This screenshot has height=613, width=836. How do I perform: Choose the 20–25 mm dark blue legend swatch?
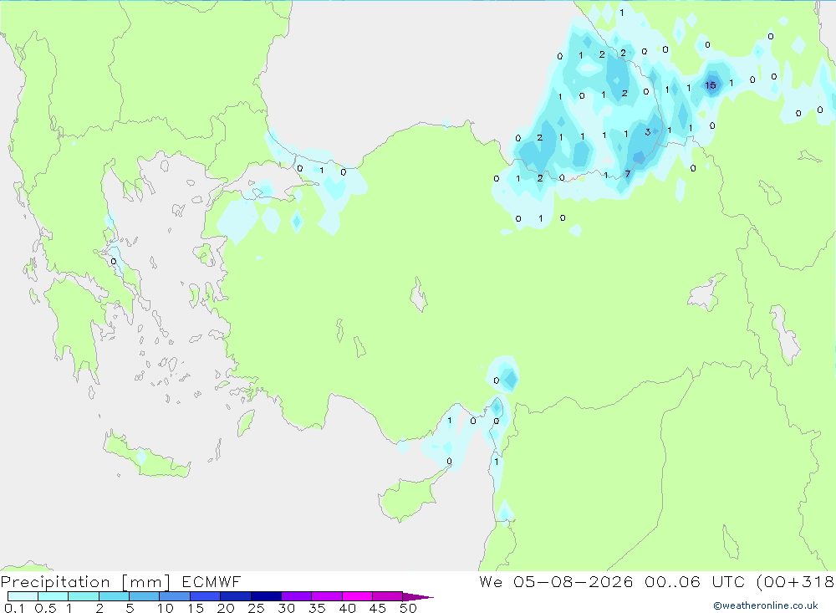(235, 596)
